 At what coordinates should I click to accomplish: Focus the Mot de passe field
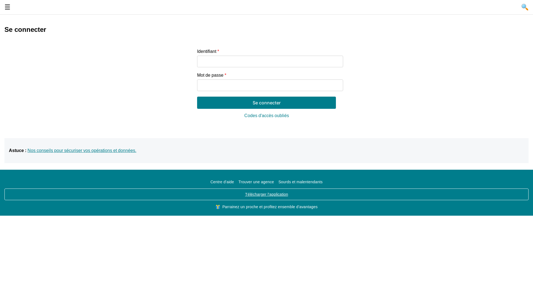(270, 85)
